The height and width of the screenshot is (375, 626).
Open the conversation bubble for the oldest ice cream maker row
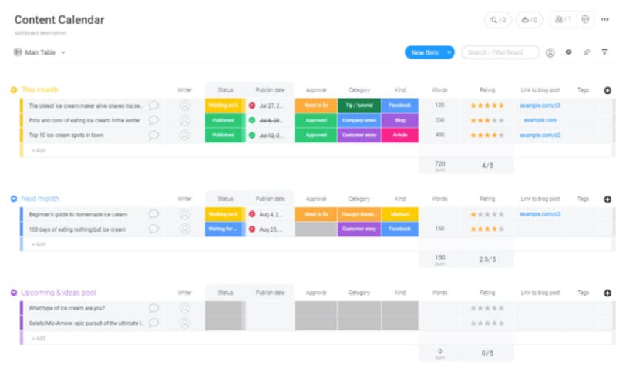153,105
